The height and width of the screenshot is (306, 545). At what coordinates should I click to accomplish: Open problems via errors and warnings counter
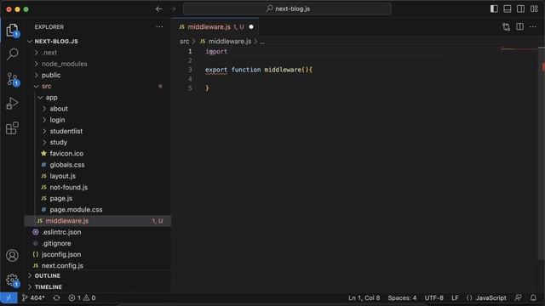click(82, 297)
